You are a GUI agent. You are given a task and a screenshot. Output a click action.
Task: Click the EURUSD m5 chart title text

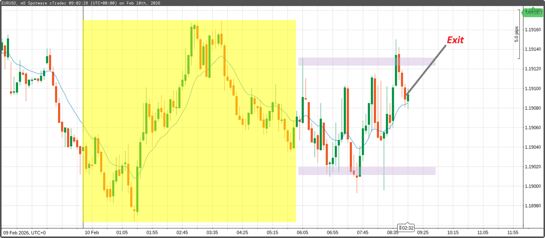pos(80,3)
